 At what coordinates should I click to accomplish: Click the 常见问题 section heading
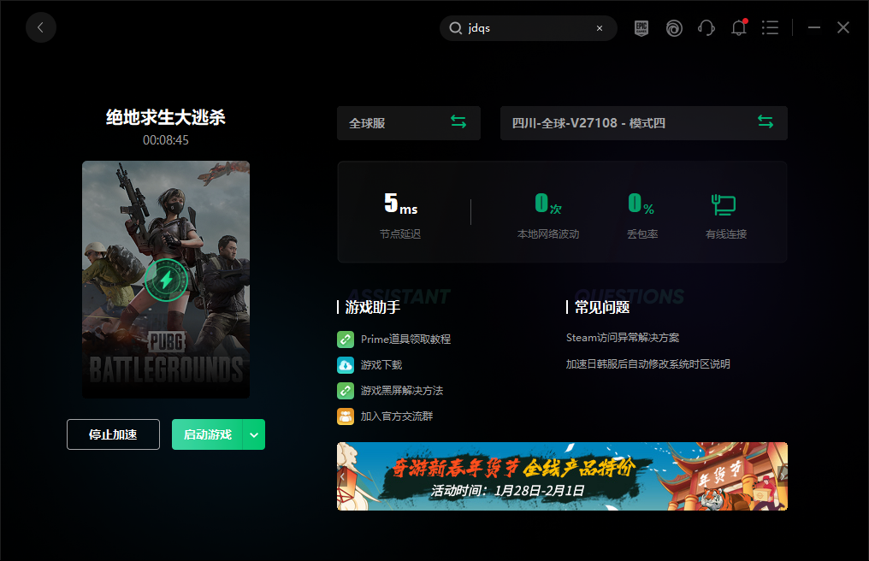602,307
